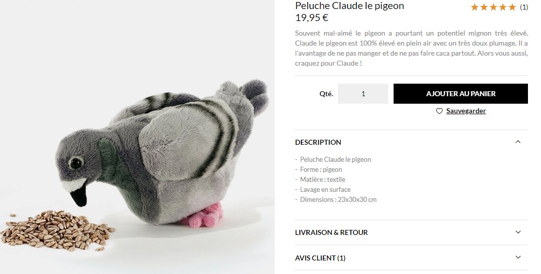
Task: Expand the Livraison & Retour chevron
Action: pyautogui.click(x=518, y=232)
